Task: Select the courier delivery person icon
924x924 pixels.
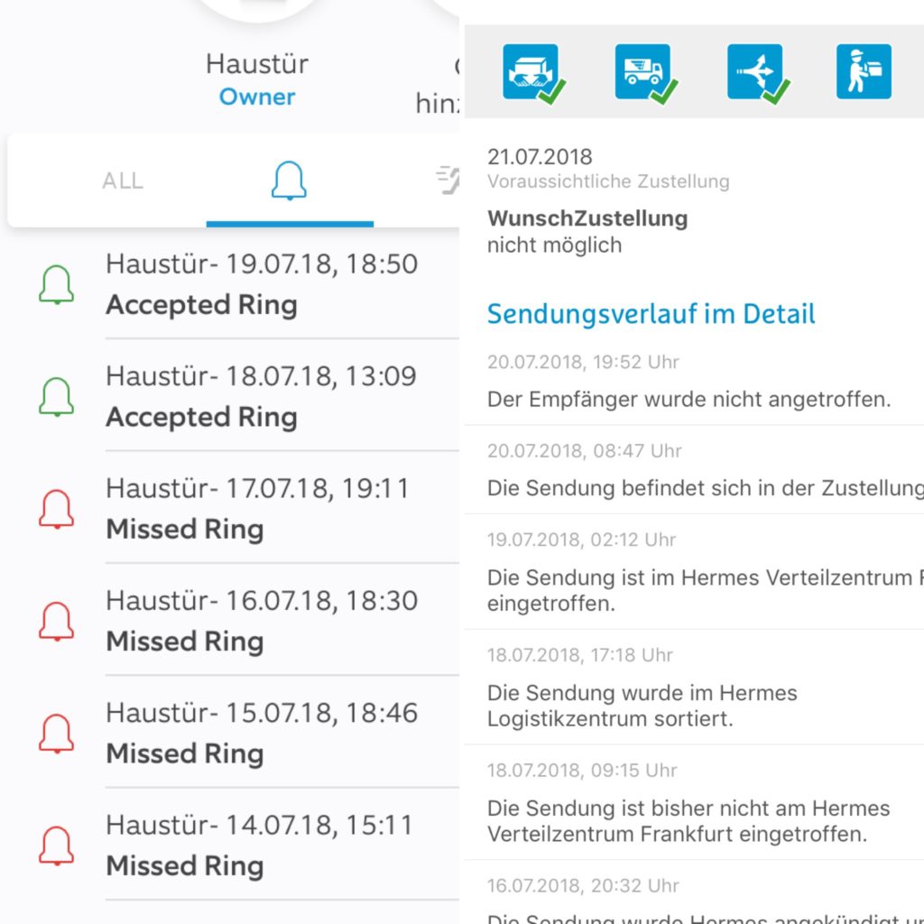Action: [x=864, y=70]
